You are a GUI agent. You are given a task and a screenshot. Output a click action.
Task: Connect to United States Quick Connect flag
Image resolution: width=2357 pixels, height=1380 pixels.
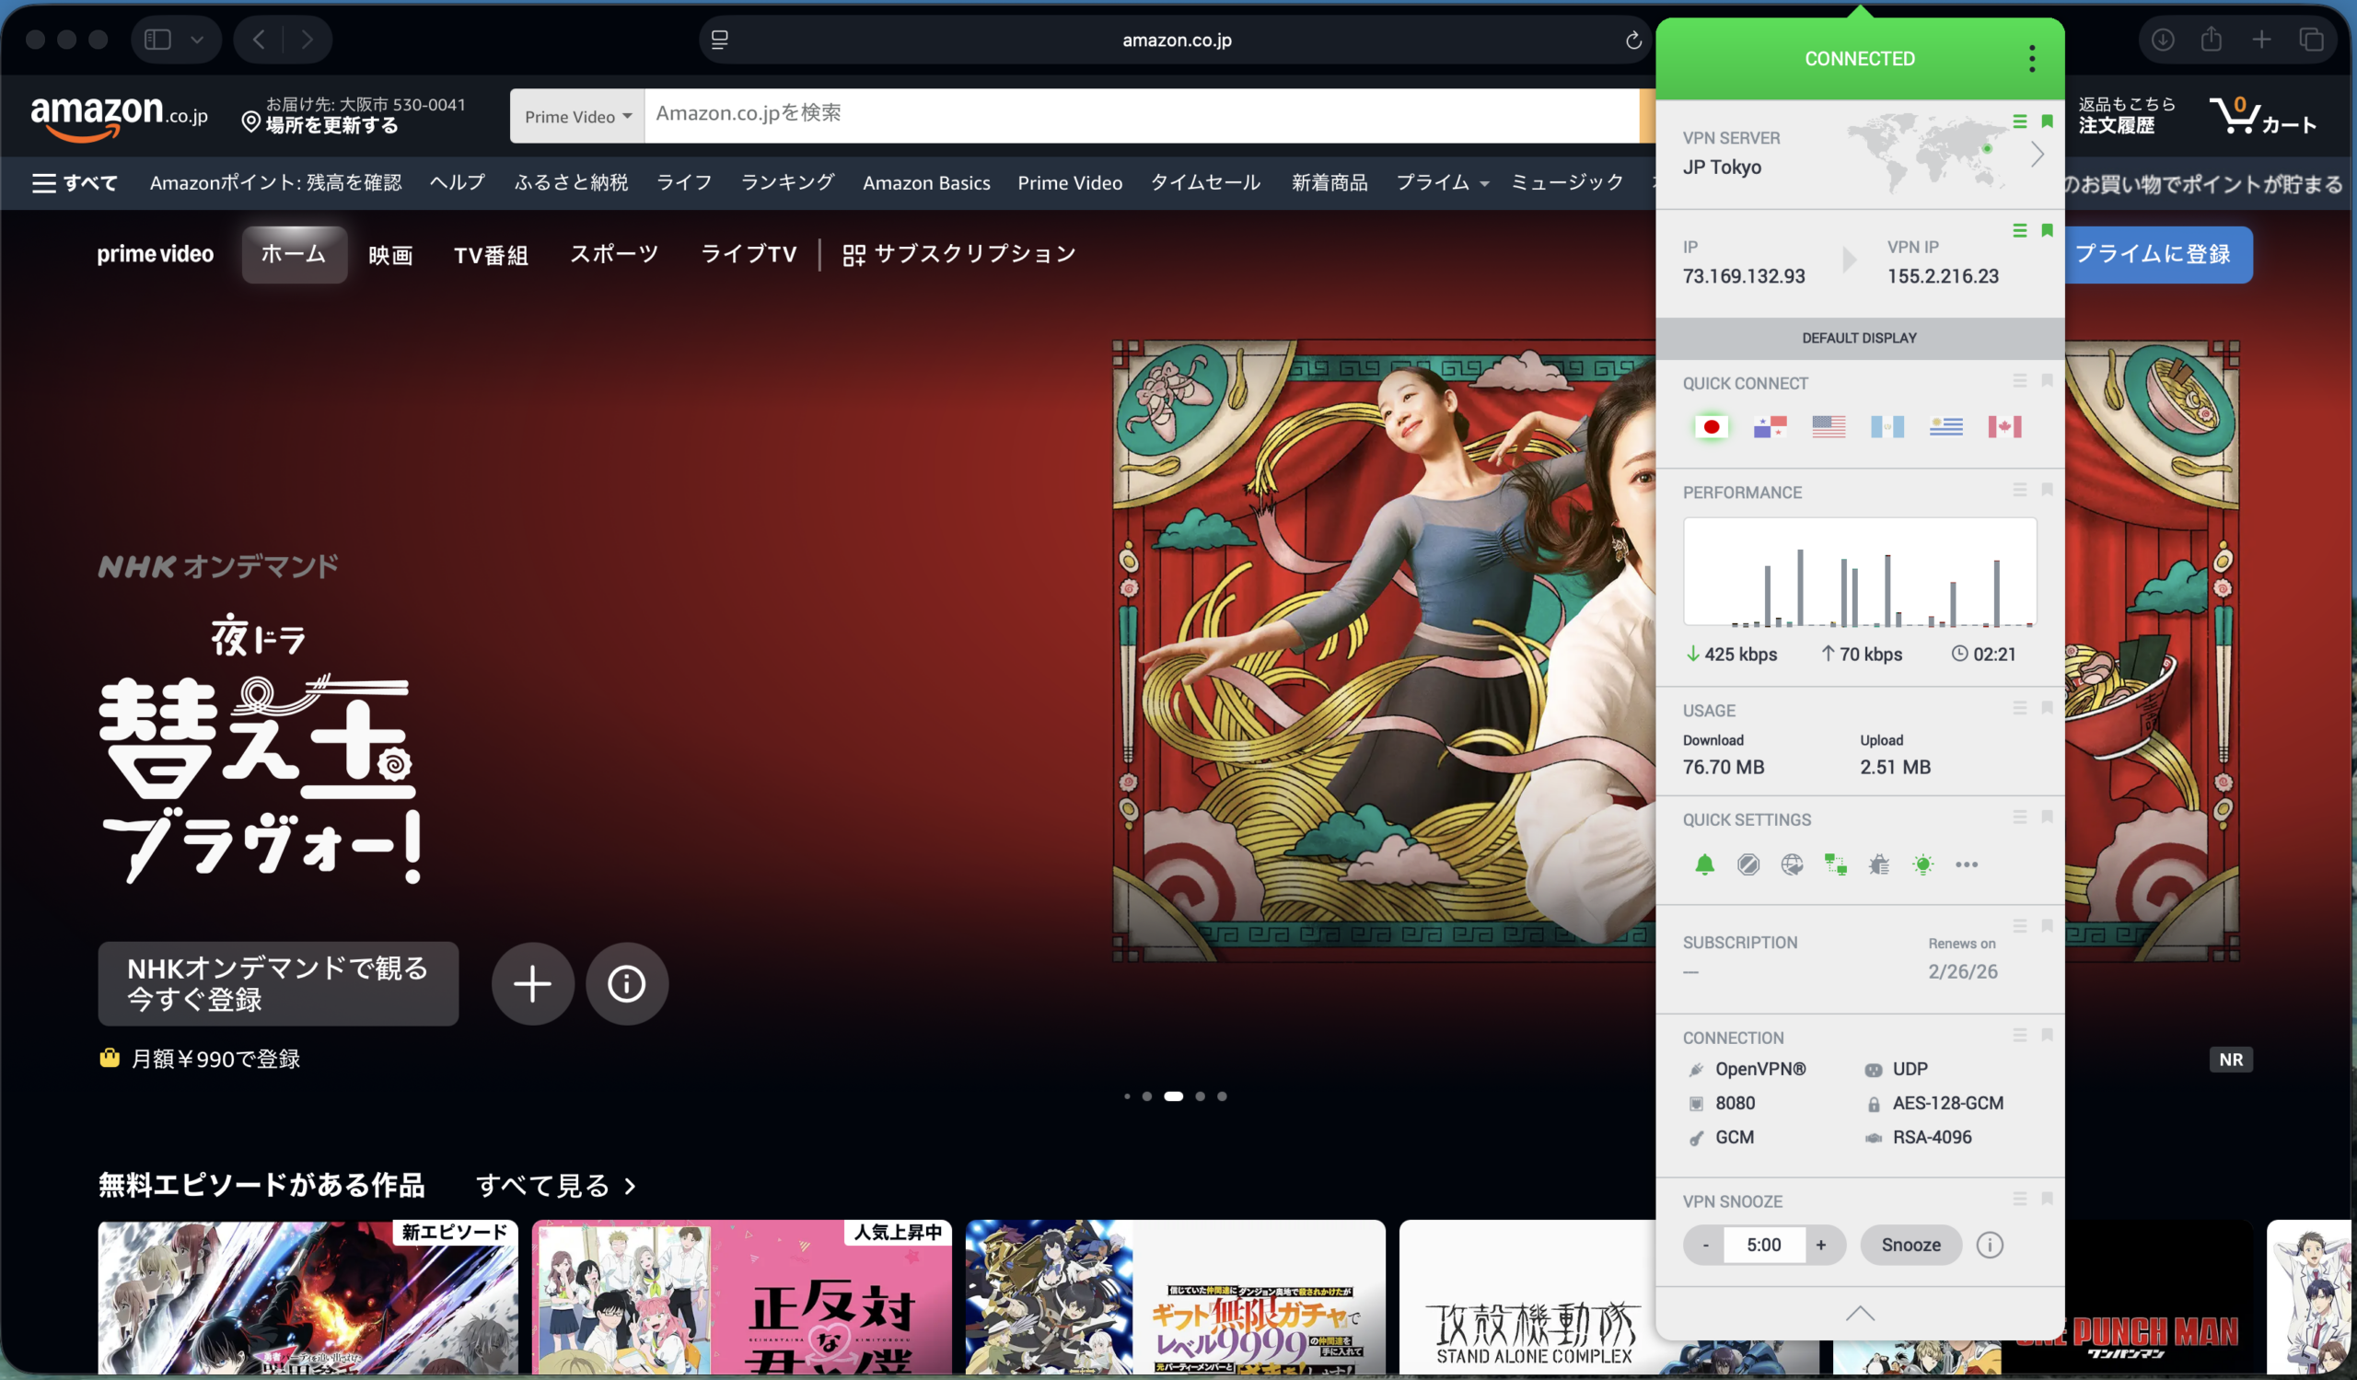coord(1829,427)
